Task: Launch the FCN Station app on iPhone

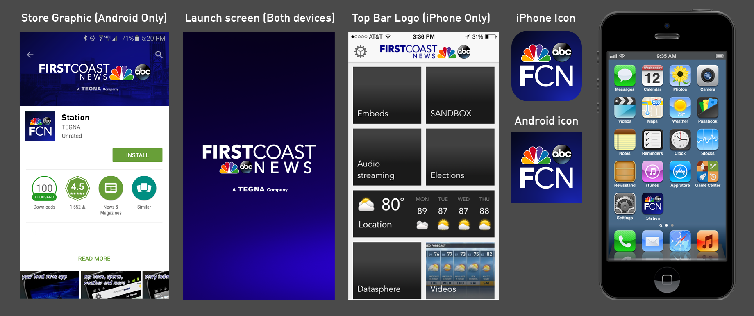Action: [x=652, y=204]
